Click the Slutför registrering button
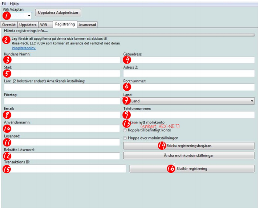The width and height of the screenshot is (259, 209). tap(192, 169)
